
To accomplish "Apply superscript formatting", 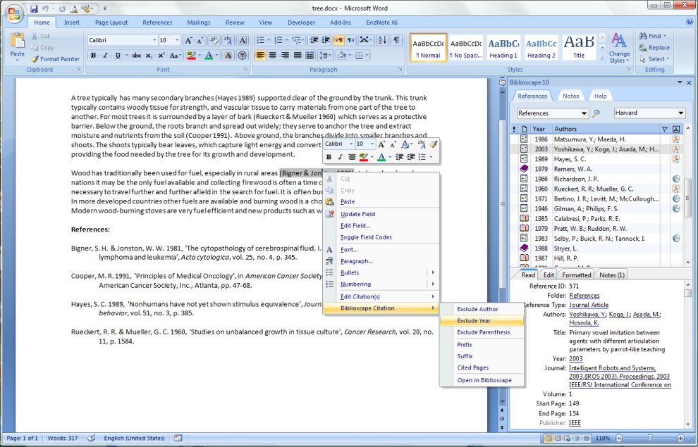I will (161, 56).
